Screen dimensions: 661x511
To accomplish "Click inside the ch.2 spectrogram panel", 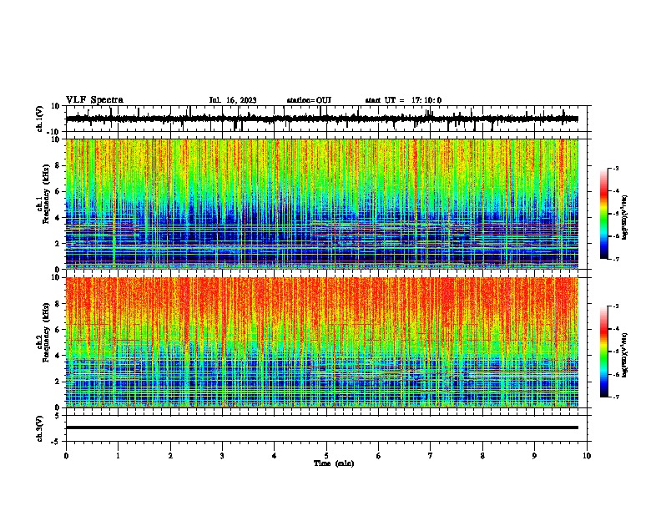I will (x=322, y=342).
